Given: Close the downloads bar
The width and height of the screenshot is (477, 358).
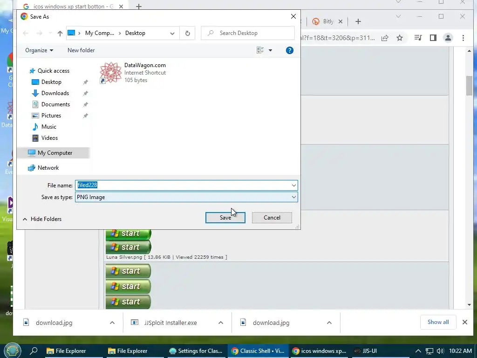Looking at the screenshot, I should [x=465, y=322].
